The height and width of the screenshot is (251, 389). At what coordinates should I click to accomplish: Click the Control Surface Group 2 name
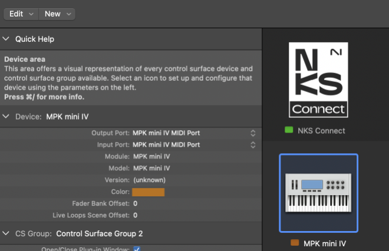[x=100, y=234]
